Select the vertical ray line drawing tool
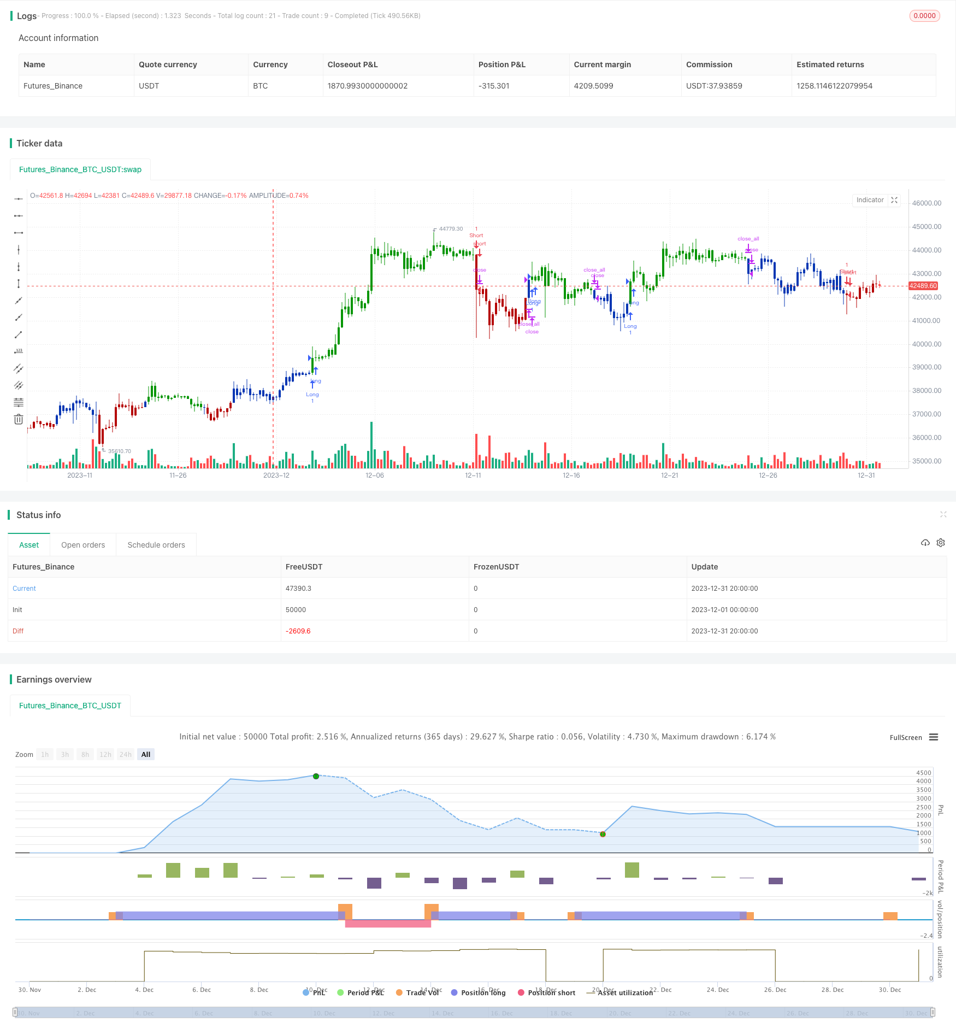 (x=19, y=267)
